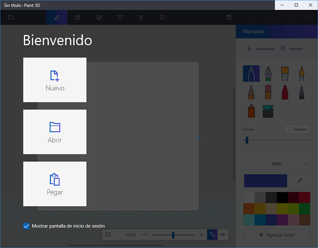Click the Seleccionar selection tool
Viewport: 318px width, 248px height.
tap(261, 49)
